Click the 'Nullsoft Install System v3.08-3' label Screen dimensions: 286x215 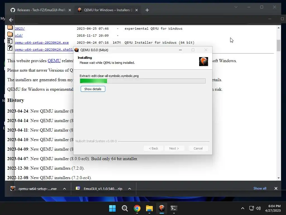click(x=96, y=141)
